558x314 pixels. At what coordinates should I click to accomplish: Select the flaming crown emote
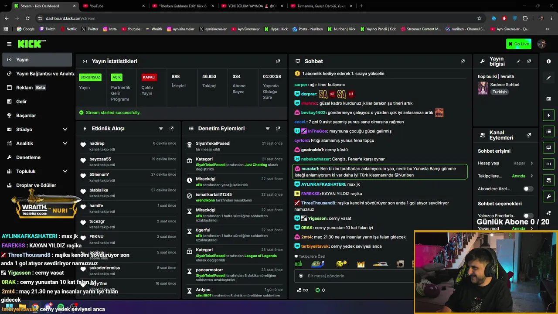361,264
